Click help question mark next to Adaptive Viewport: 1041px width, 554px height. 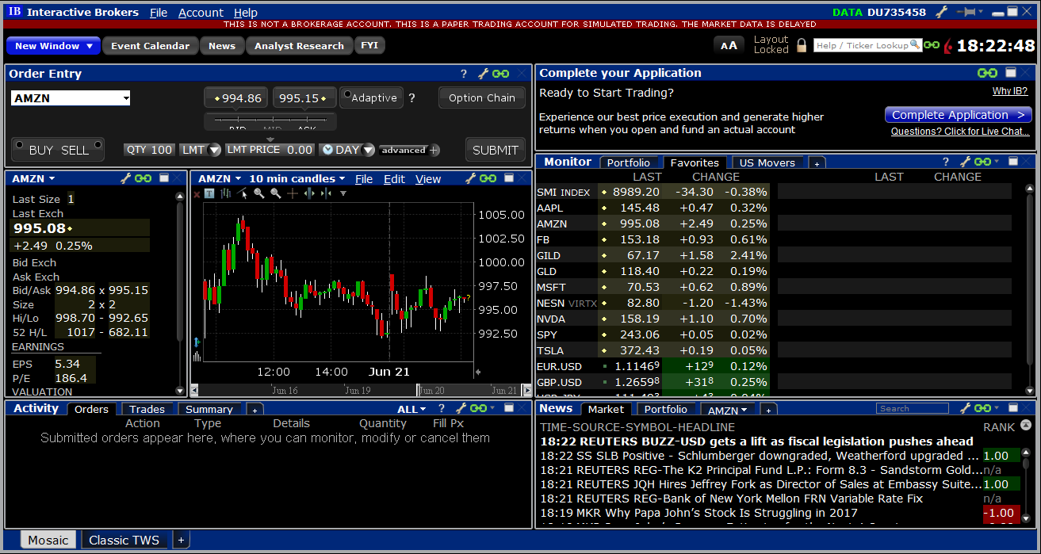point(411,98)
